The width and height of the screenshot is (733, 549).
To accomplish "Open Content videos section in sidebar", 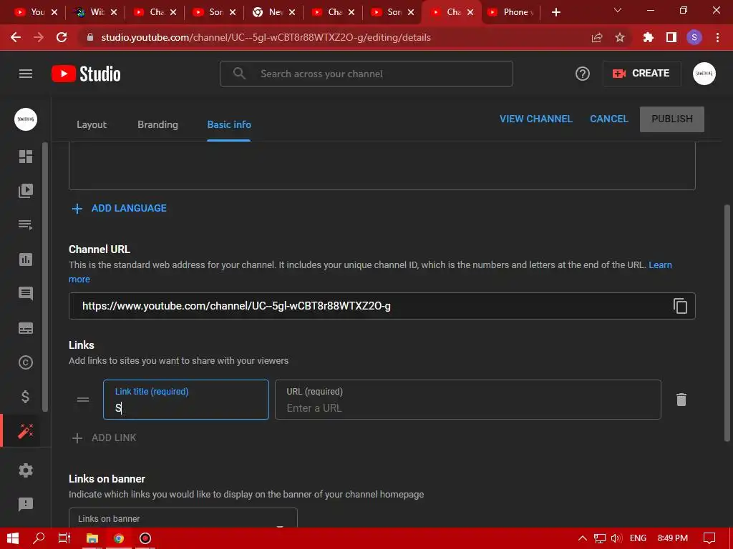I will pyautogui.click(x=26, y=190).
